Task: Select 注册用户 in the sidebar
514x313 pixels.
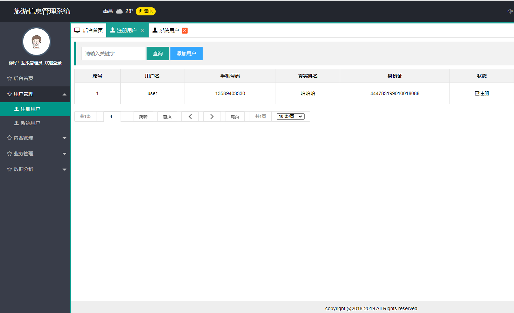Action: tap(35, 109)
